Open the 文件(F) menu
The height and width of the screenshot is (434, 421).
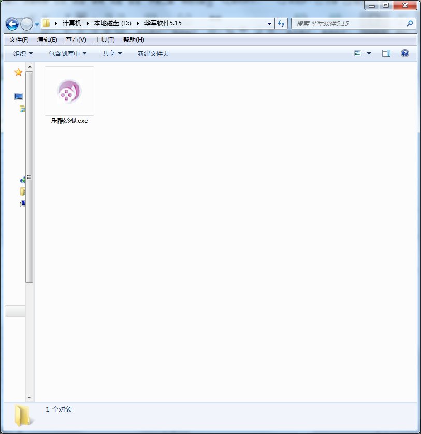19,40
